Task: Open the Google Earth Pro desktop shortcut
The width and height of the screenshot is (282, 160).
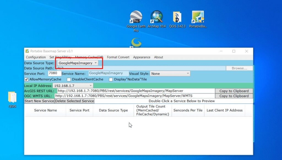Action: (x=136, y=21)
